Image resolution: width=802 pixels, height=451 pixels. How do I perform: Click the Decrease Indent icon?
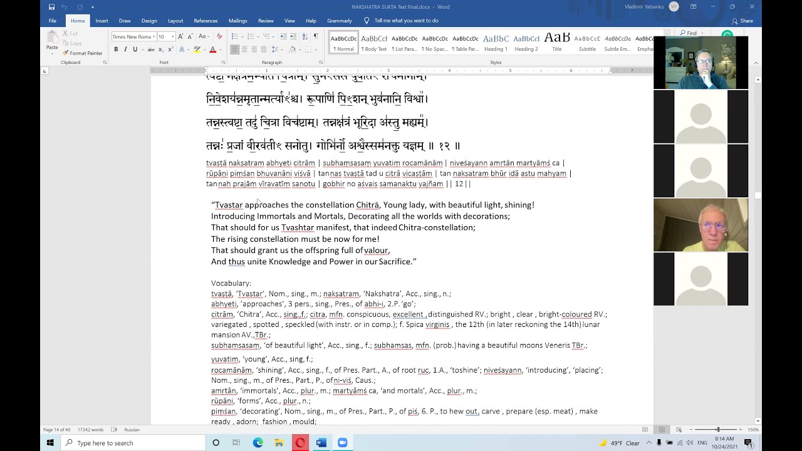coord(283,36)
